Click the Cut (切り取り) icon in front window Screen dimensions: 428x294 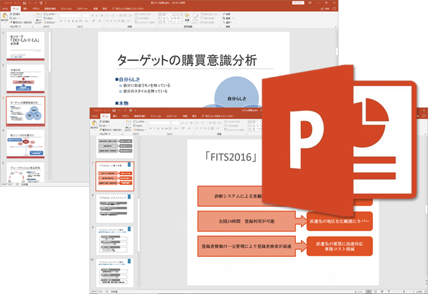[101, 120]
